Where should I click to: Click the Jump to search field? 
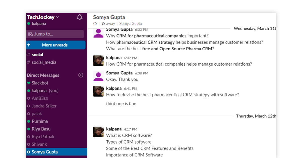tap(55, 34)
